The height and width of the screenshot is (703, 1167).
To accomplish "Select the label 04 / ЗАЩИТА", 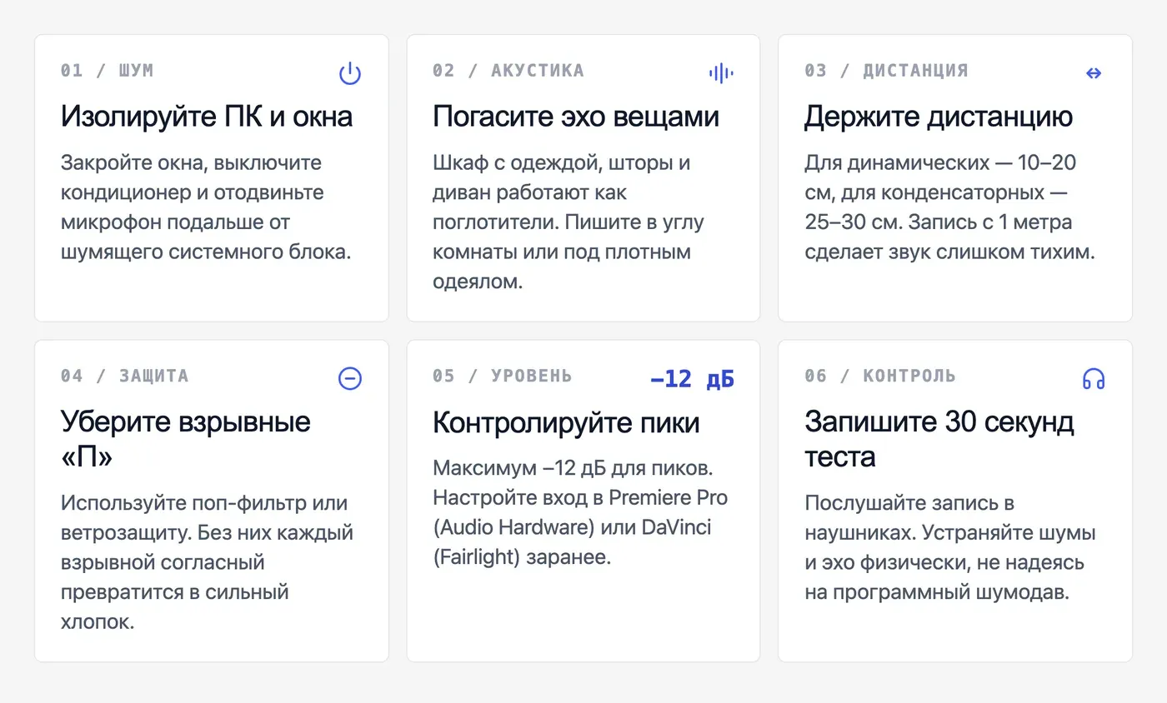I will (x=124, y=376).
